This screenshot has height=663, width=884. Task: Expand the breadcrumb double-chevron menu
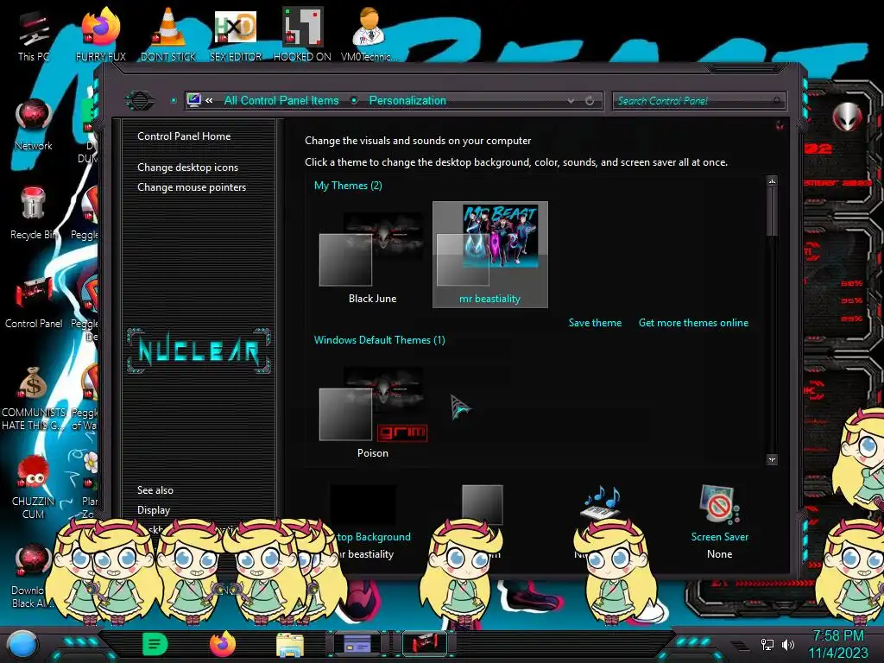[x=209, y=100]
